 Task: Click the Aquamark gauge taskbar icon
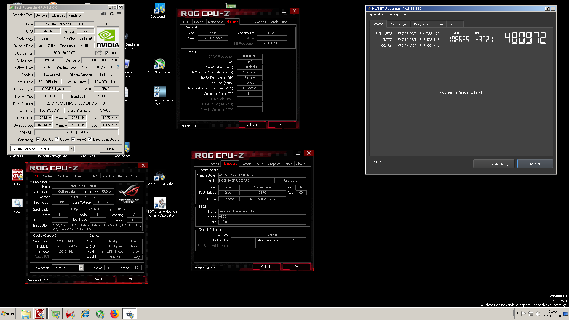pyautogui.click(x=130, y=314)
